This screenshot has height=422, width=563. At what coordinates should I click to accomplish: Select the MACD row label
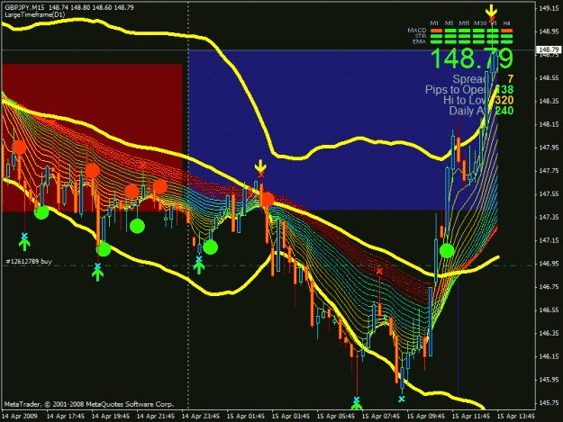tap(417, 31)
